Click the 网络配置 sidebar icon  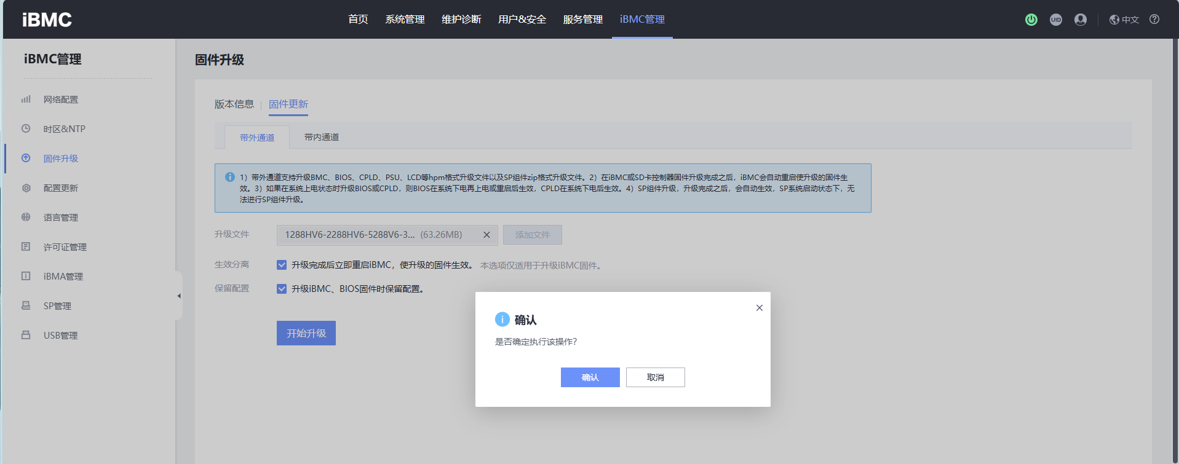pyautogui.click(x=26, y=99)
